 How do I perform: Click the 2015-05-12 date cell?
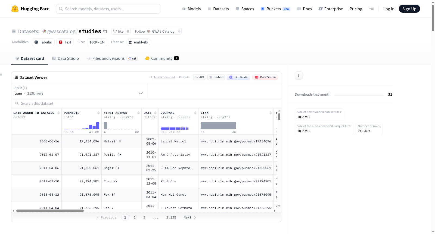point(36,195)
